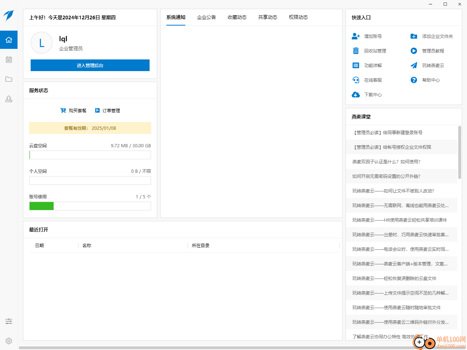Open the sliders preferences icon in sidebar

click(x=9, y=321)
